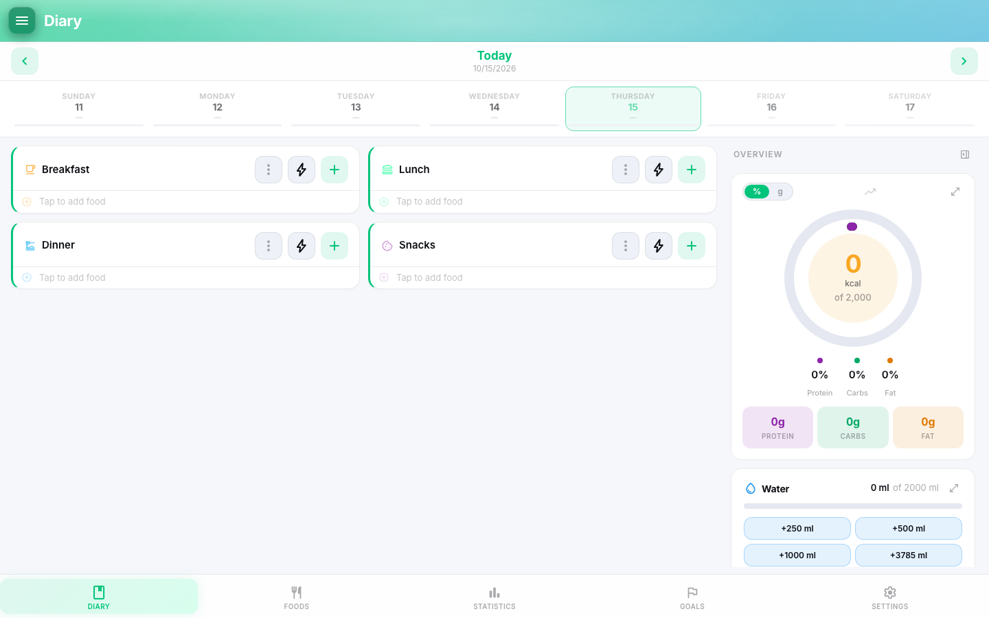Add 1000 ml of water

tap(797, 556)
